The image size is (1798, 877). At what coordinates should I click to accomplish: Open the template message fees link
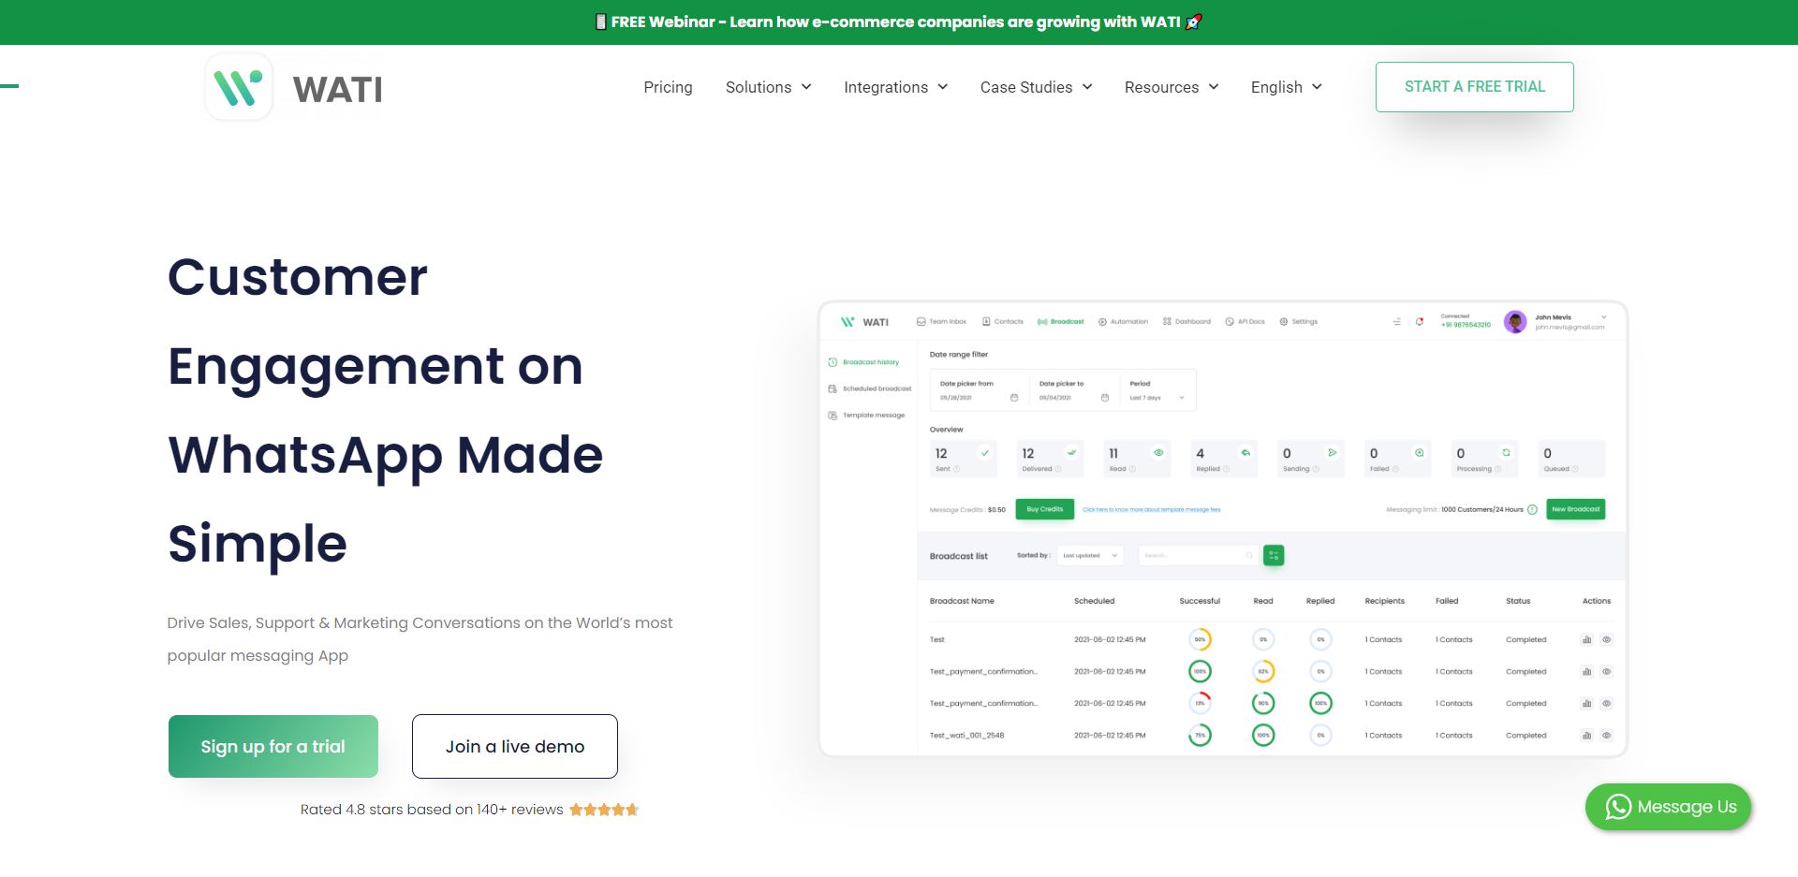(x=1151, y=510)
